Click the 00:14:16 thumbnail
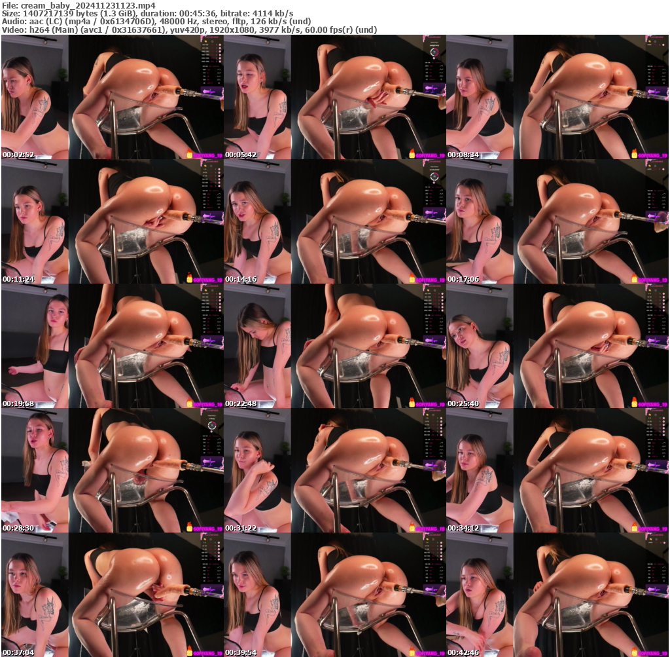The image size is (670, 657). 334,221
